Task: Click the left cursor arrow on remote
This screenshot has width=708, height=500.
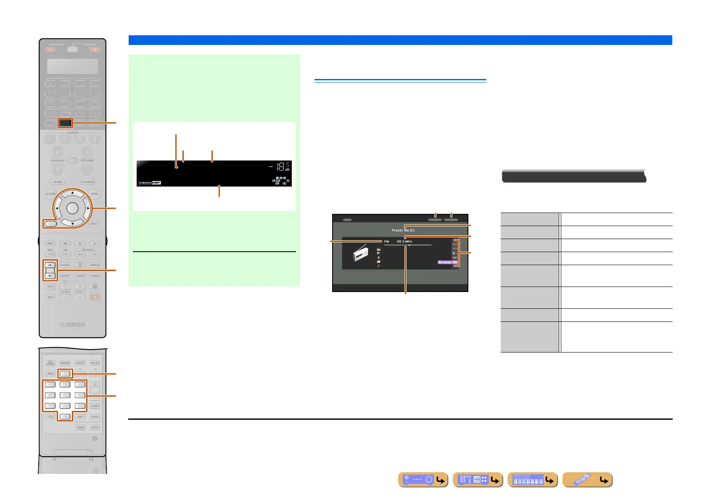Action: pos(57,208)
